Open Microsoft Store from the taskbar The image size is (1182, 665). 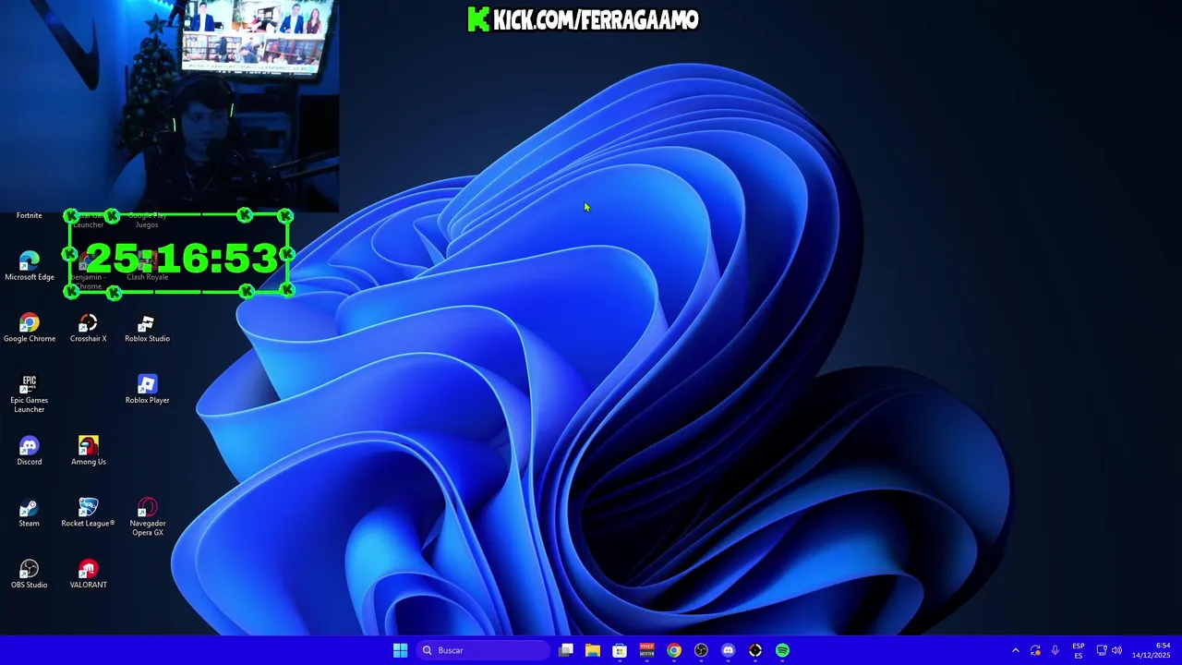click(620, 650)
